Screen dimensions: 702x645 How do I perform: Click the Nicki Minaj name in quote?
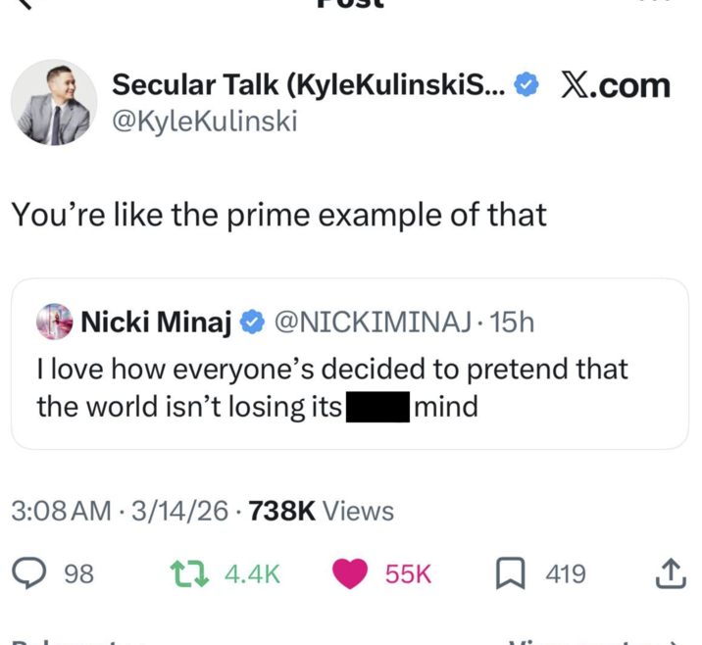click(x=155, y=321)
